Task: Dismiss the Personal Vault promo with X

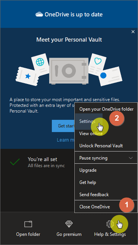Action: coord(133,32)
